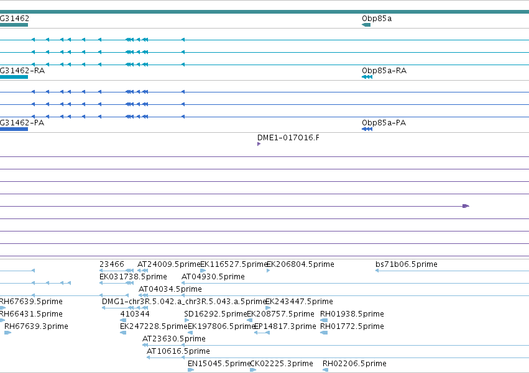Click the G31462 gene bar at top left
529x373 pixels.
point(14,25)
